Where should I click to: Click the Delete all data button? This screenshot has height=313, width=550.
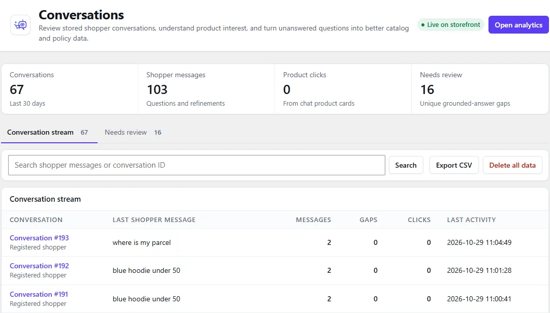coord(512,165)
